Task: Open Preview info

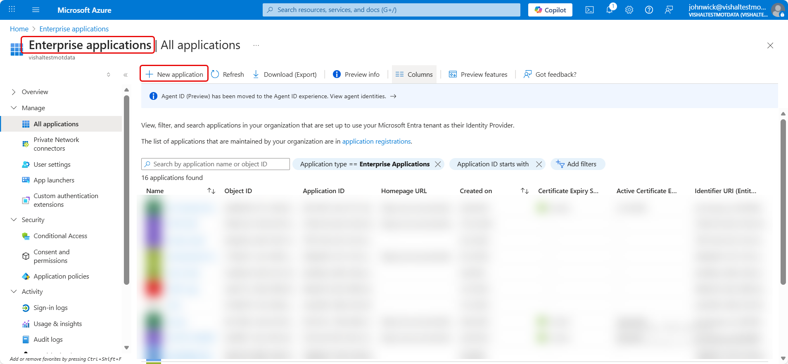Action: [x=356, y=74]
